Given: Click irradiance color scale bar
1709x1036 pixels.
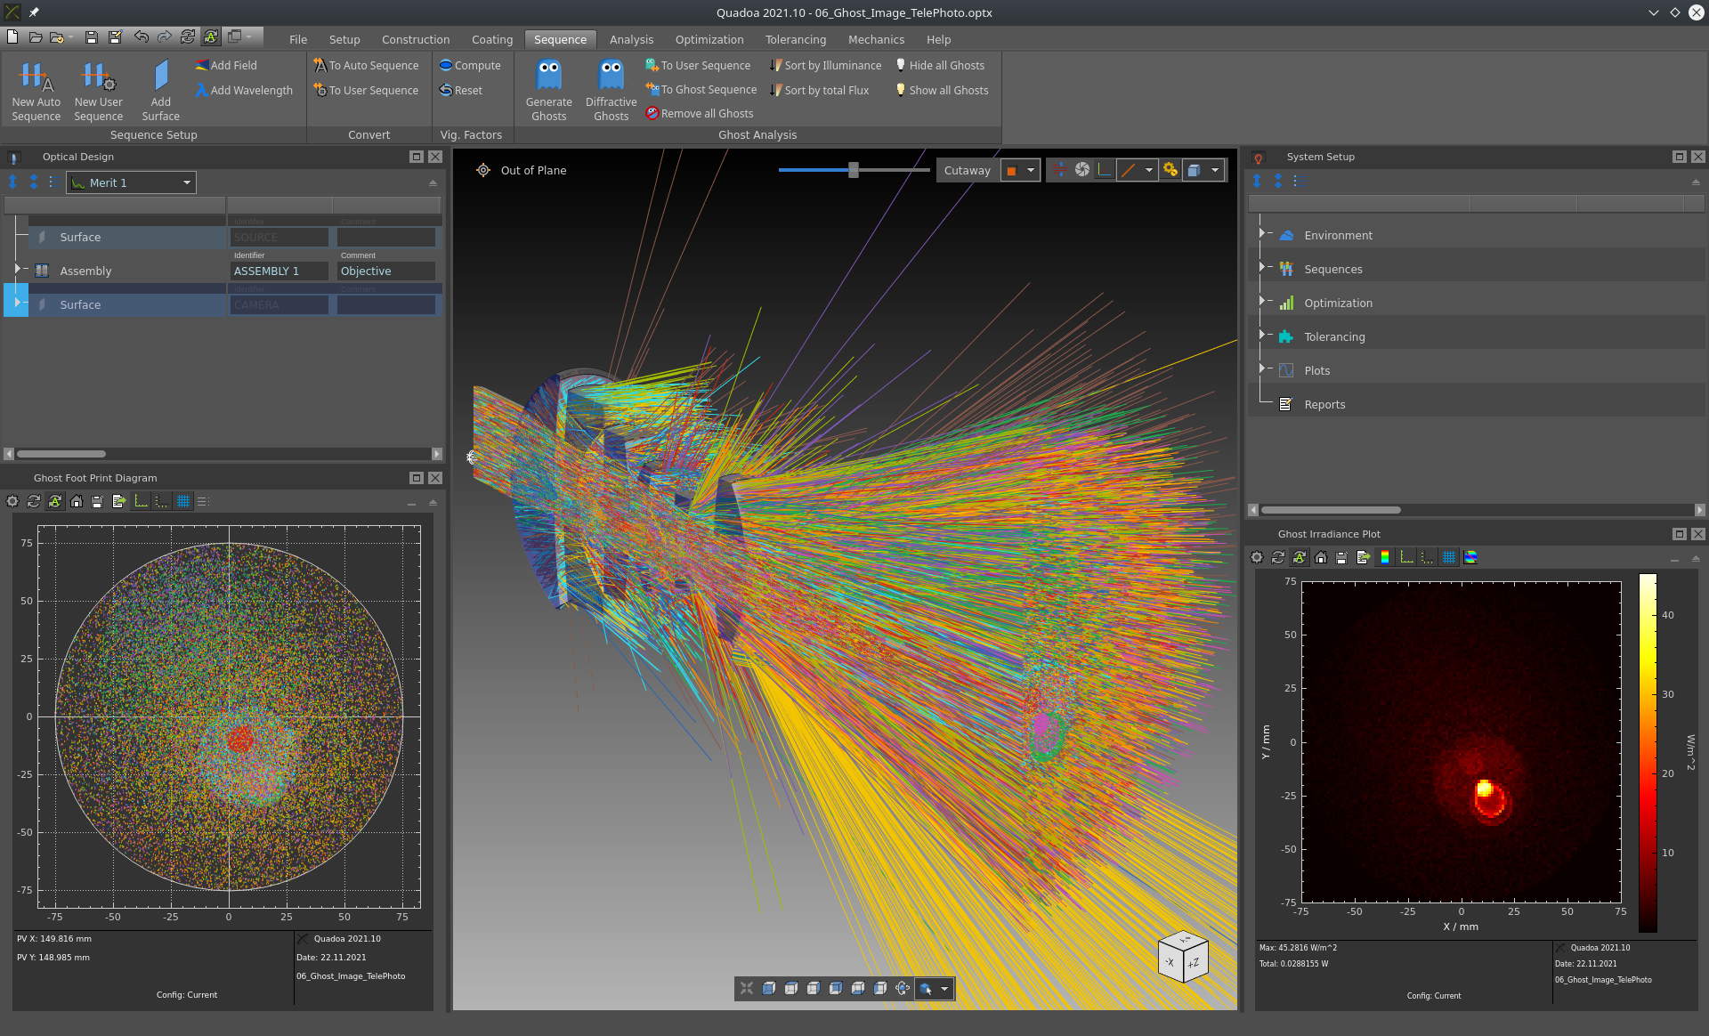Looking at the screenshot, I should tap(1648, 753).
